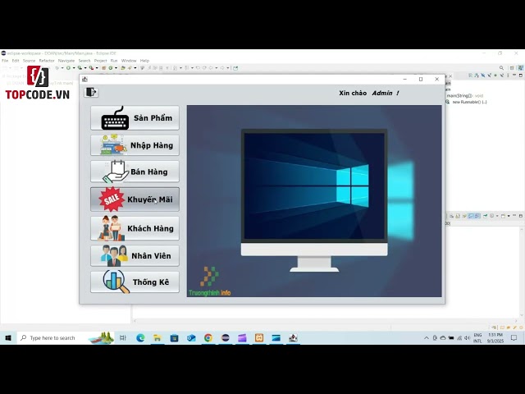This screenshot has height=394, width=525.
Task: Switch to Eclipse IDE on taskbar
Action: [226, 337]
